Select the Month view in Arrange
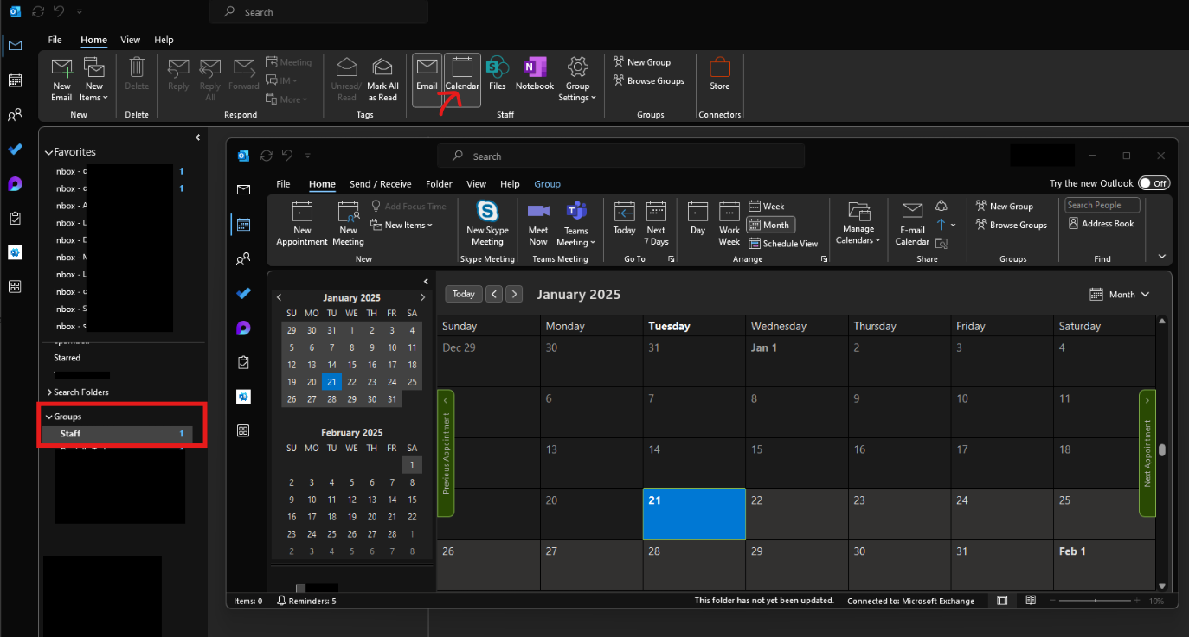 [x=769, y=225]
